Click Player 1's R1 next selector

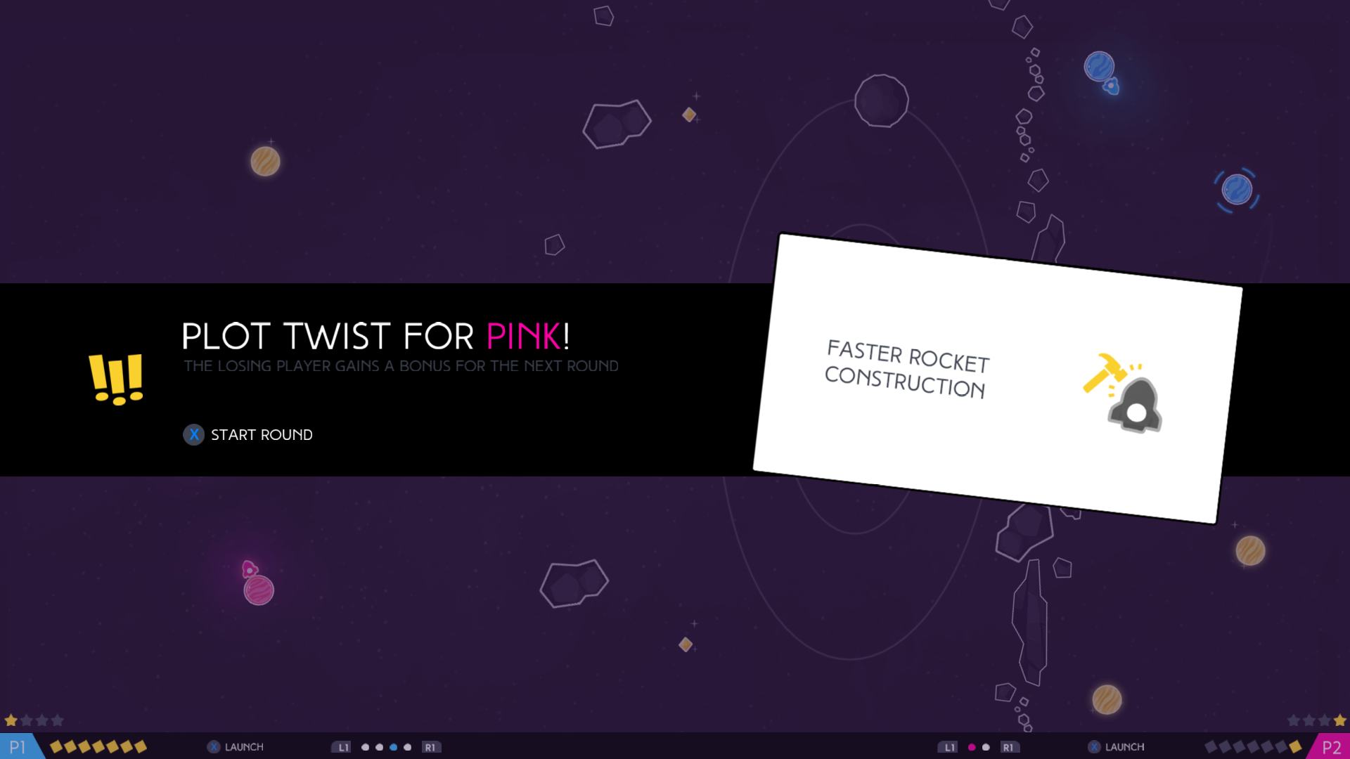[x=430, y=747]
